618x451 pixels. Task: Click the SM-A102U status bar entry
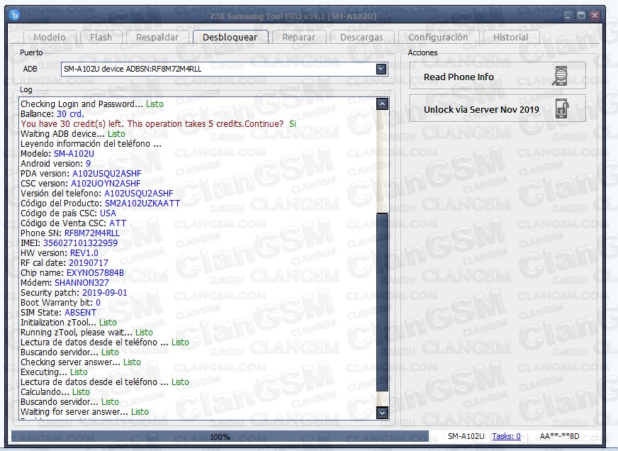[x=466, y=436]
